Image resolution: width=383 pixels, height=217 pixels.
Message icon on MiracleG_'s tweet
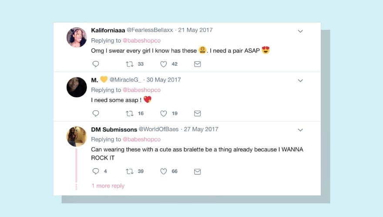[x=197, y=114]
